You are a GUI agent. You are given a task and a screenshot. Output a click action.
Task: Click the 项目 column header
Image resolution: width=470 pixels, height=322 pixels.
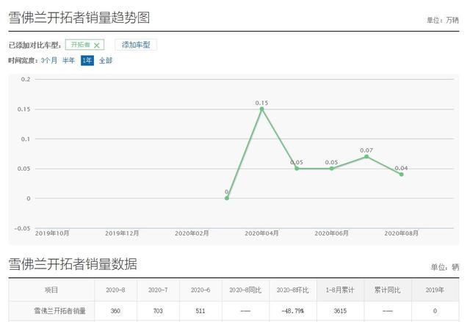click(51, 290)
